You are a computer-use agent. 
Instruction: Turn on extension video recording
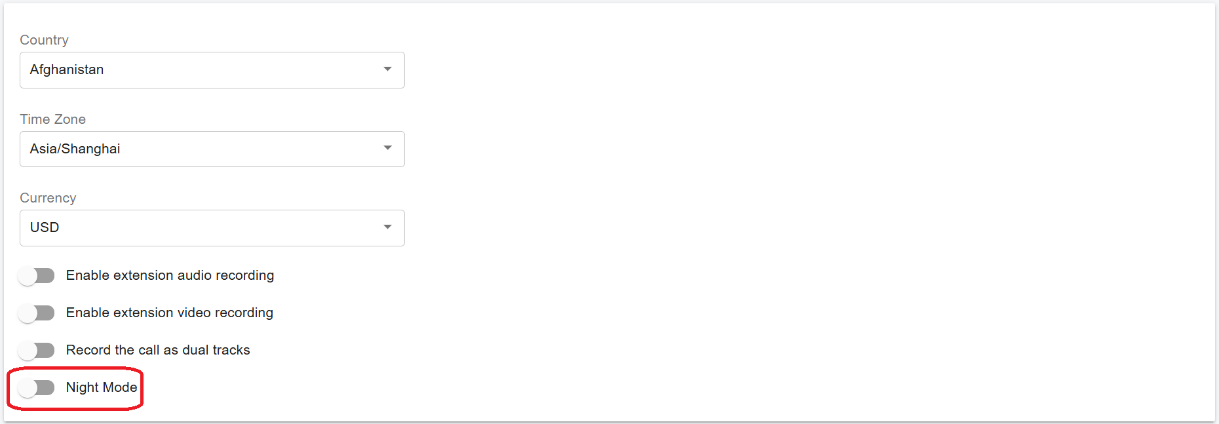point(37,313)
